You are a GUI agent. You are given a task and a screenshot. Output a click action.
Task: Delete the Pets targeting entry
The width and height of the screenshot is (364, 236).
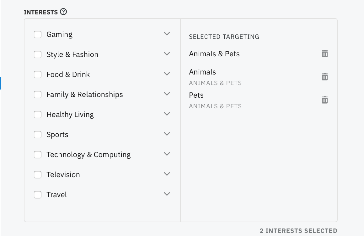tap(325, 100)
